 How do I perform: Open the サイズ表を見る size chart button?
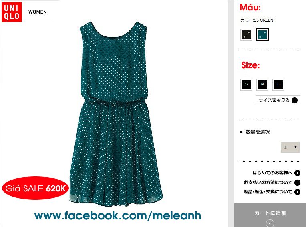(x=278, y=100)
